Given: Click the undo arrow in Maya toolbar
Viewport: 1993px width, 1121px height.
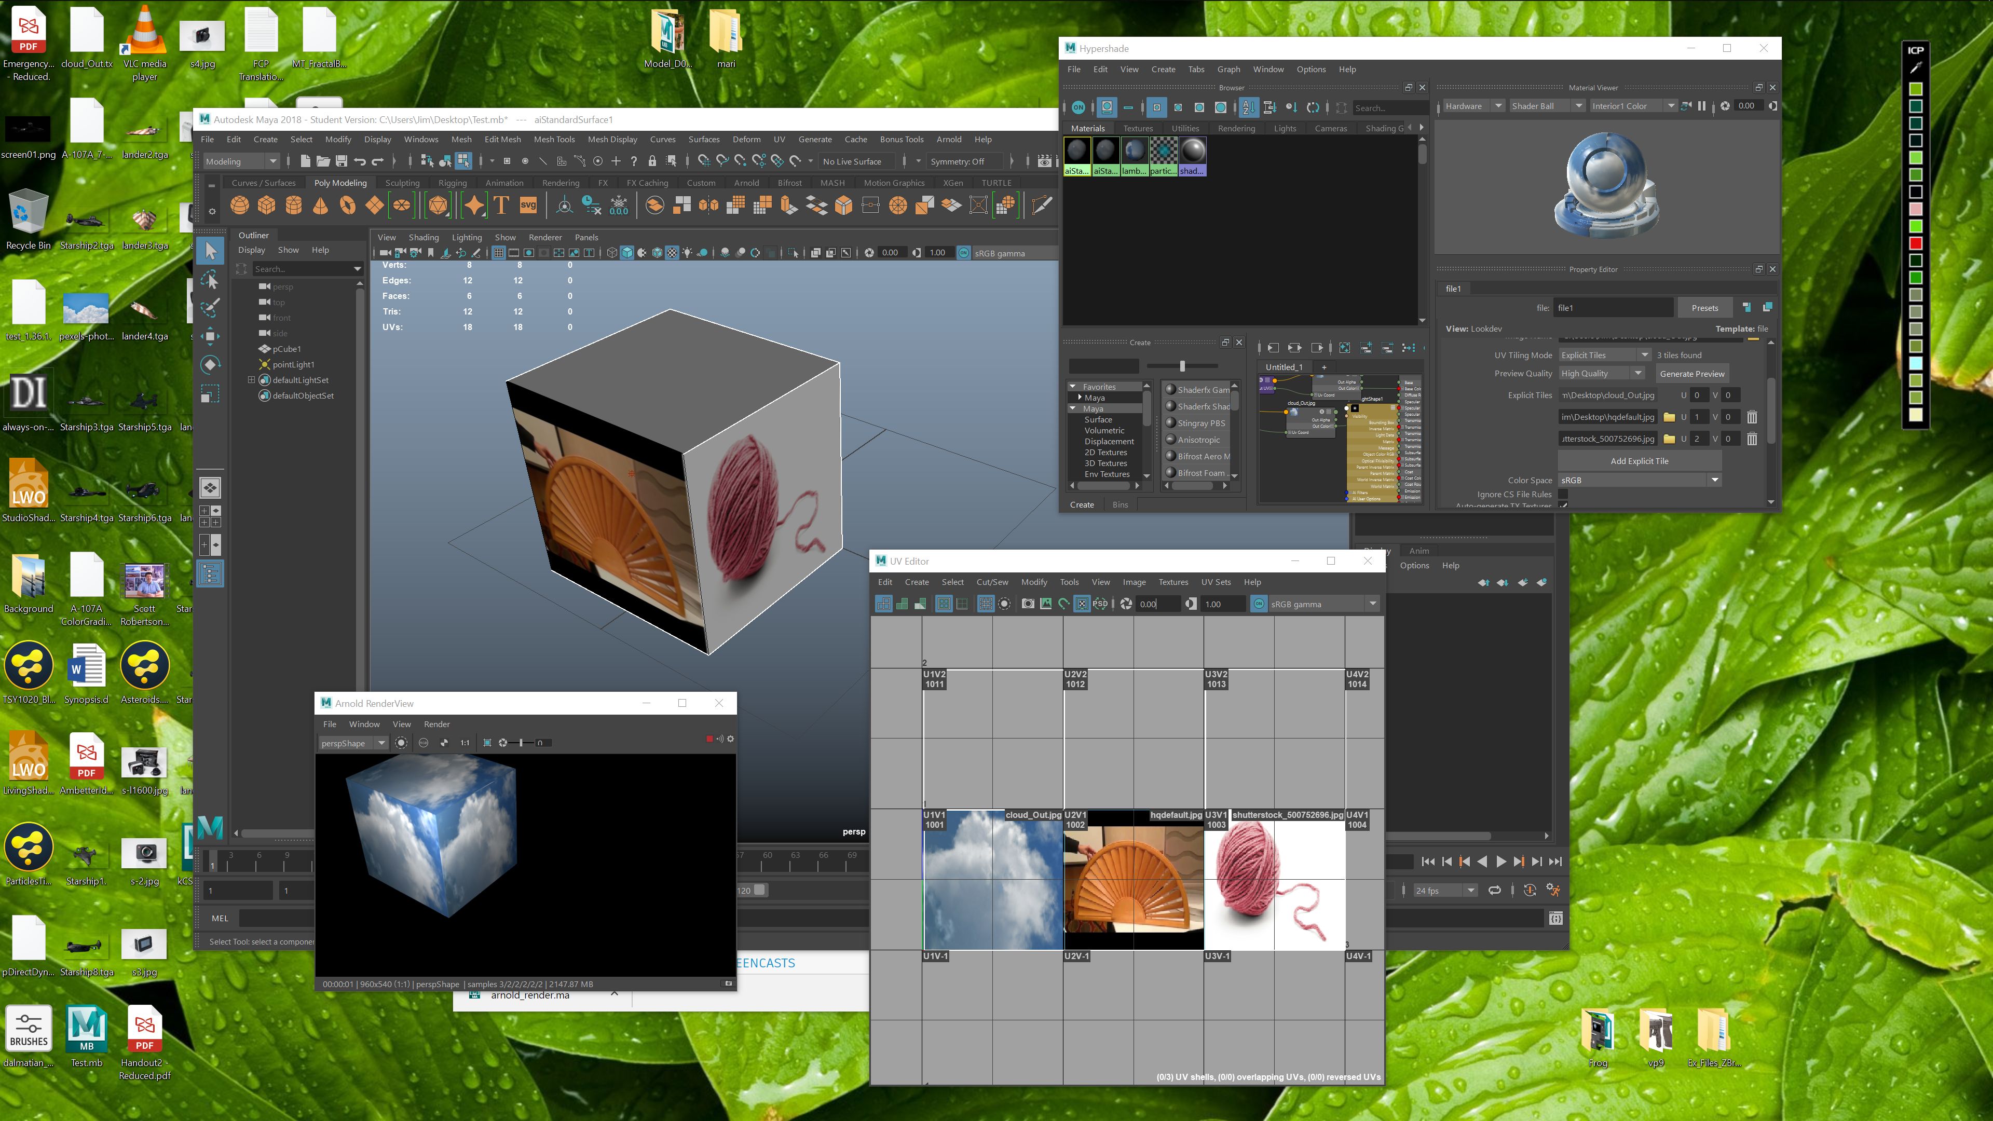Looking at the screenshot, I should click(x=360, y=161).
